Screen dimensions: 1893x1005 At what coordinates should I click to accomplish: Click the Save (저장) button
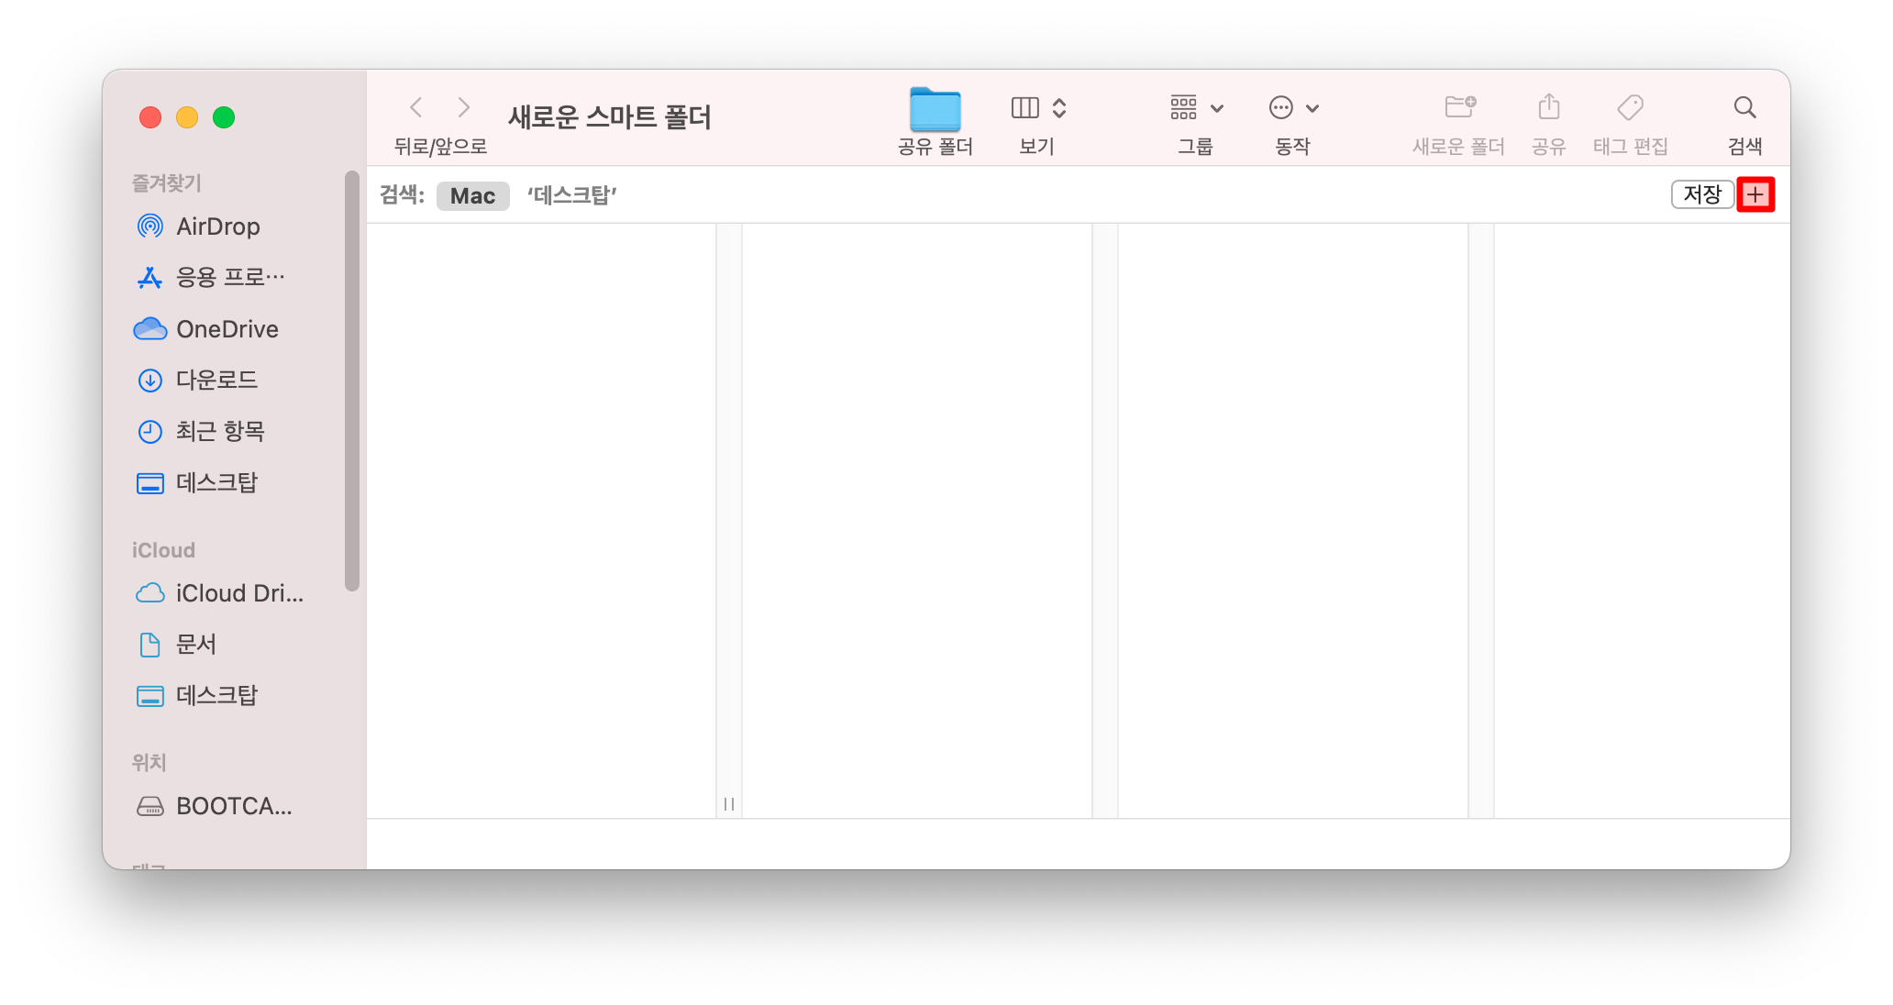click(1701, 194)
